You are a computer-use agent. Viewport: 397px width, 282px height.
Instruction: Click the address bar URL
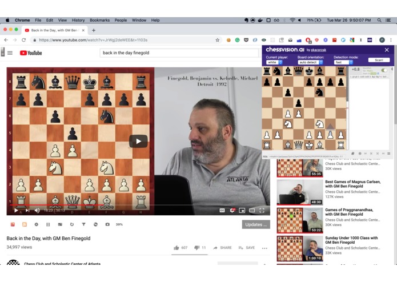click(93, 40)
